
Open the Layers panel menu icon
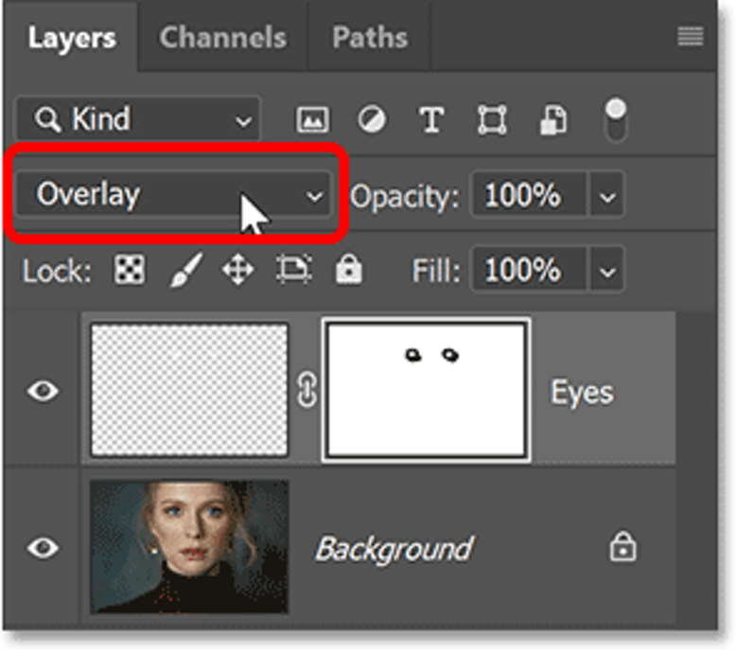point(690,36)
